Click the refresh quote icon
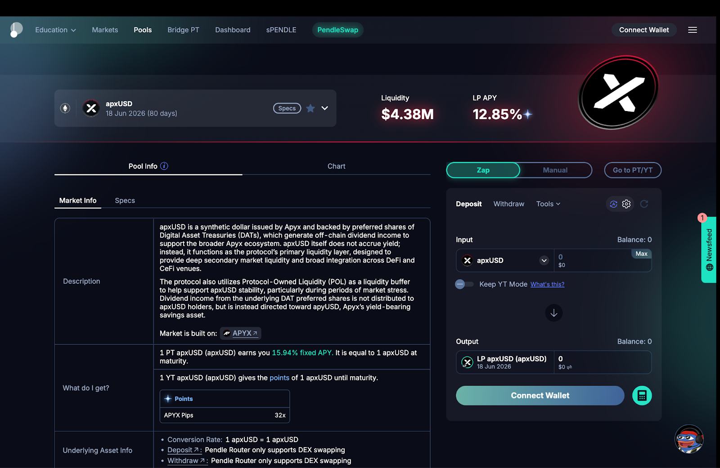720x468 pixels. [x=644, y=204]
